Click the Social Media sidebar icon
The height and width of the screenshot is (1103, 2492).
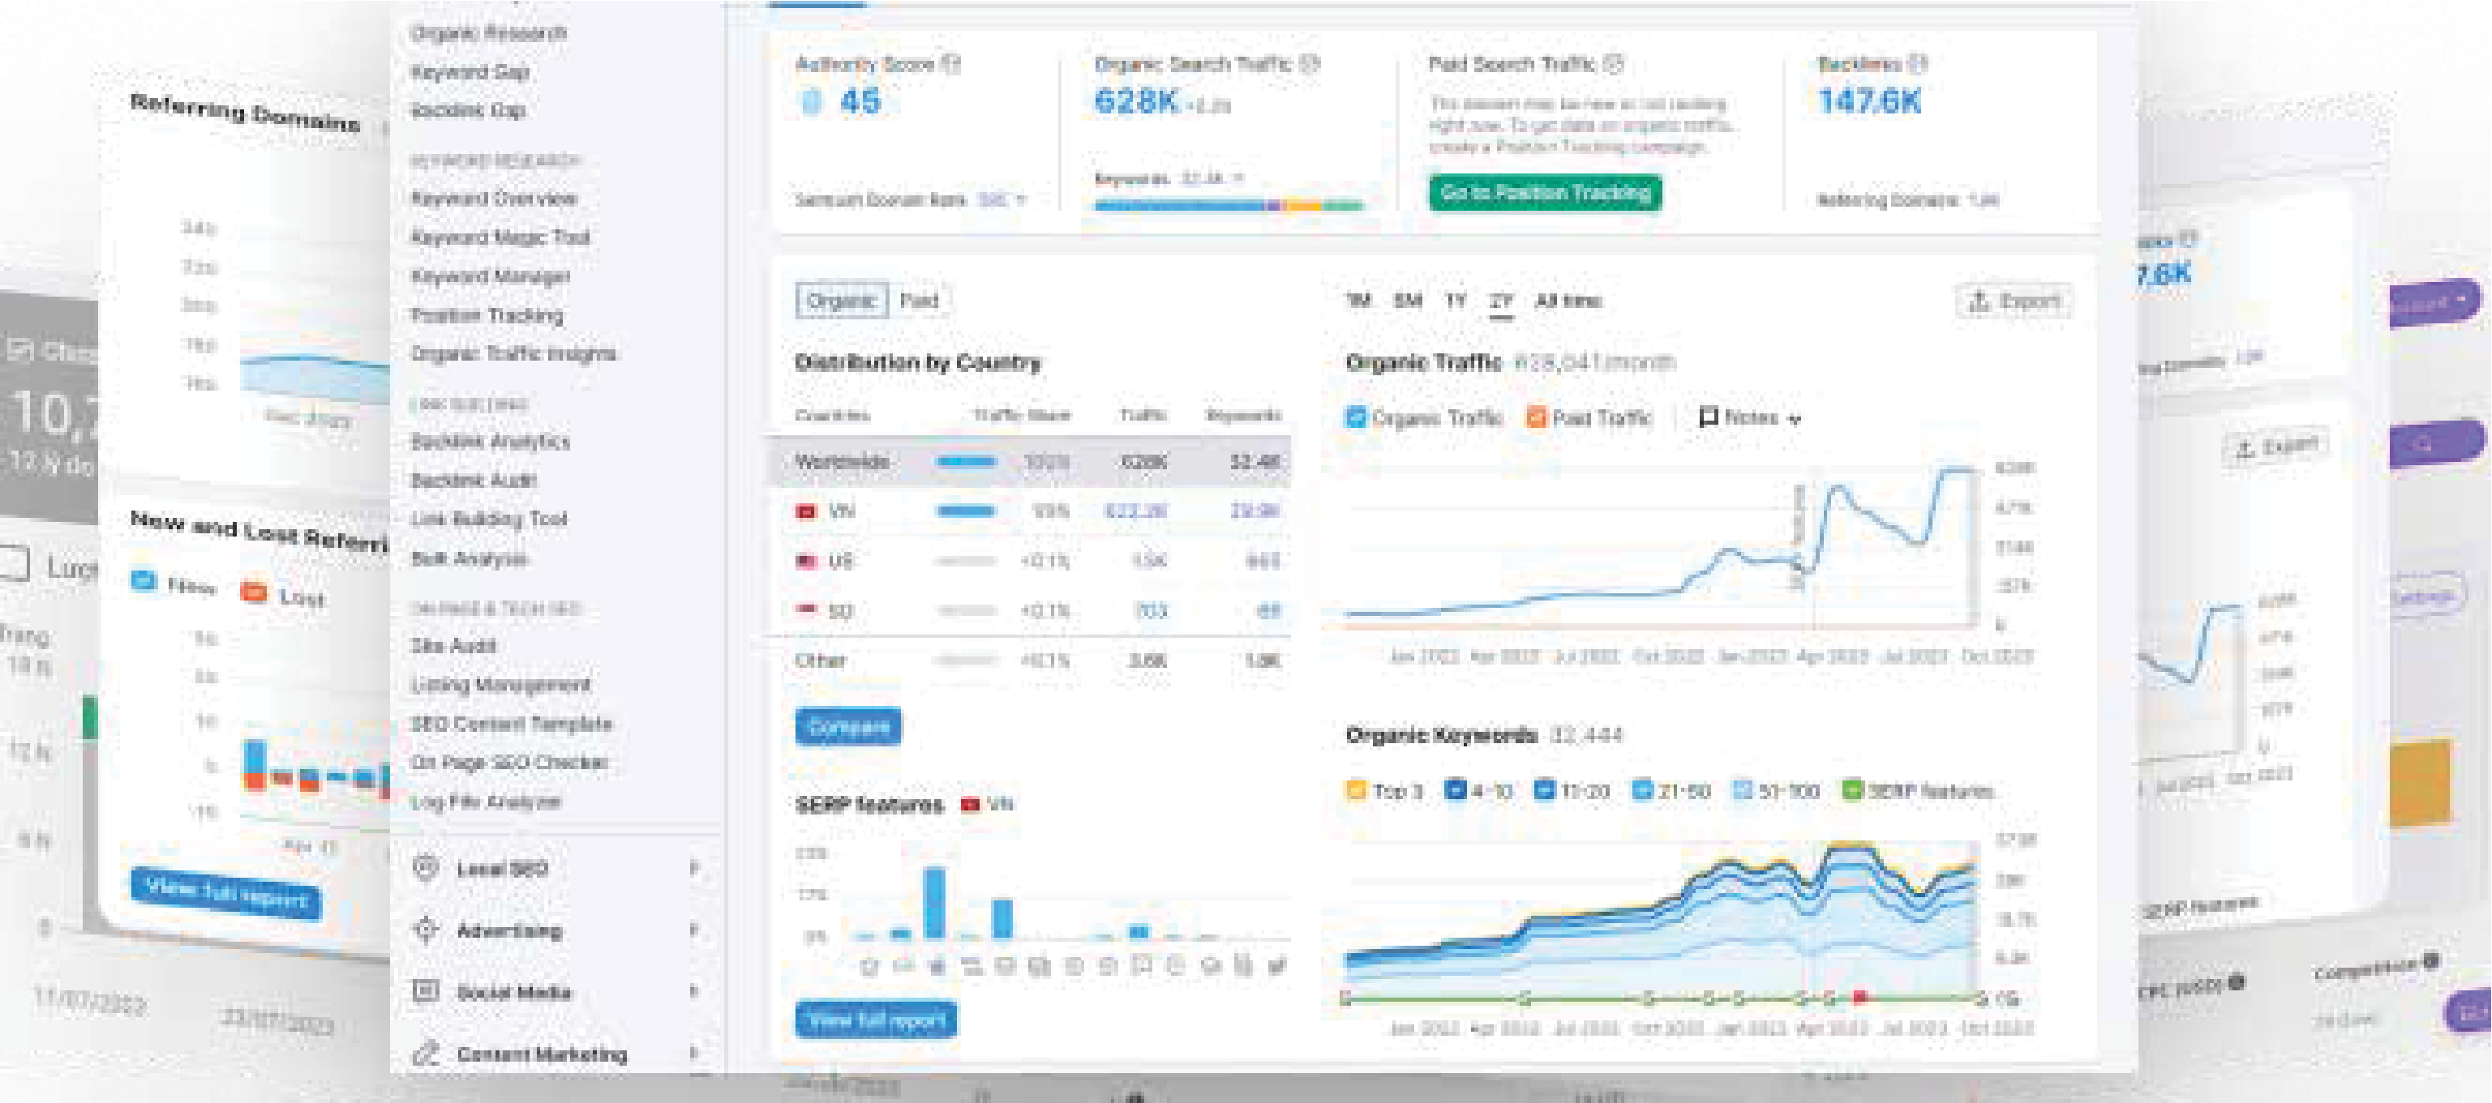pos(426,991)
